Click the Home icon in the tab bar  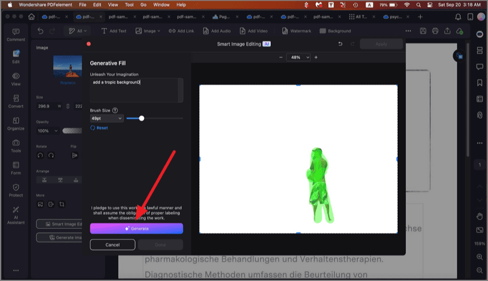pos(31,17)
